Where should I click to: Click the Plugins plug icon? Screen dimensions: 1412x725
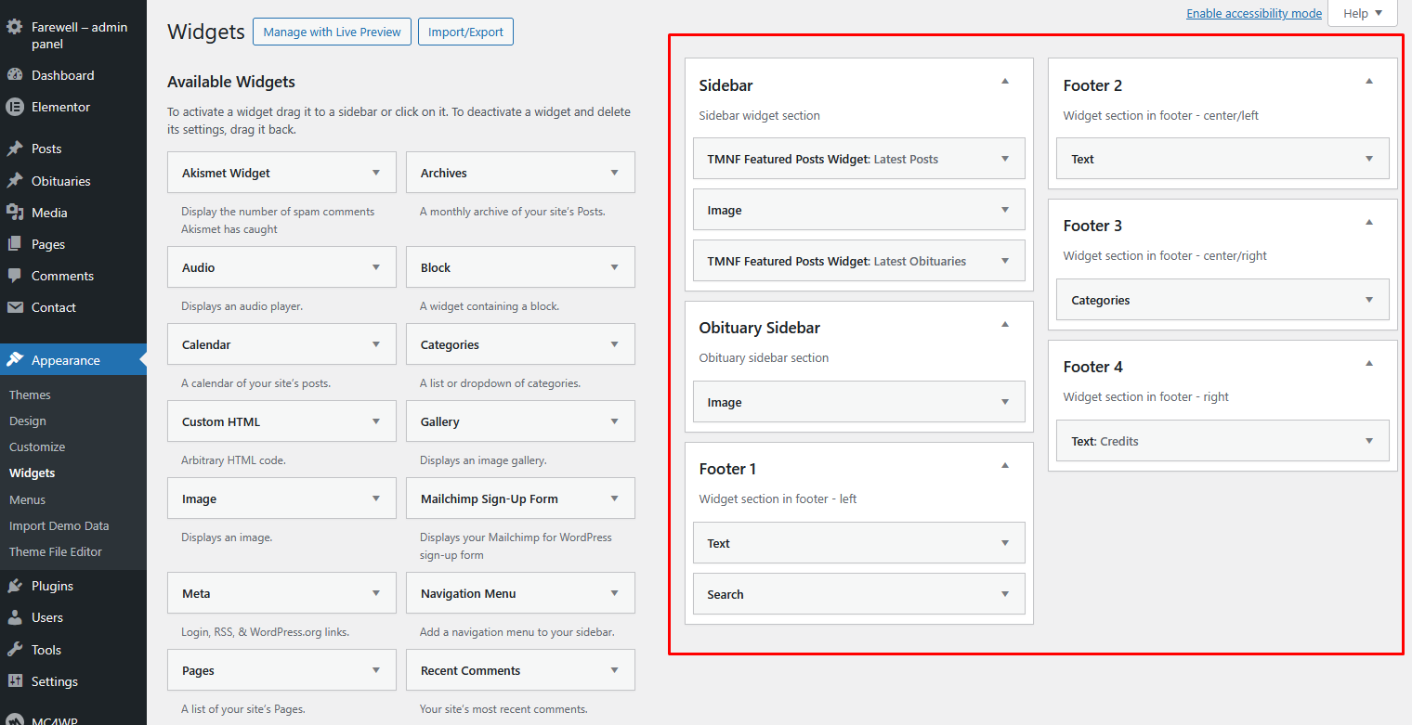pyautogui.click(x=15, y=586)
